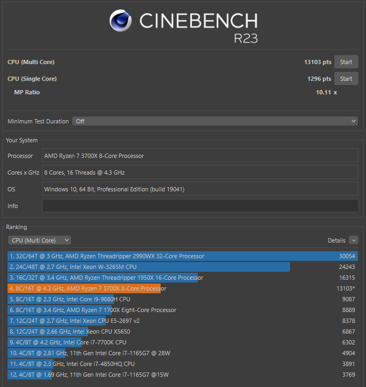Click the score 8889 in ranking
366x387 pixels.
tap(348, 310)
